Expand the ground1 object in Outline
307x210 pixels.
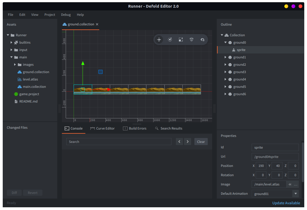pos(225,57)
